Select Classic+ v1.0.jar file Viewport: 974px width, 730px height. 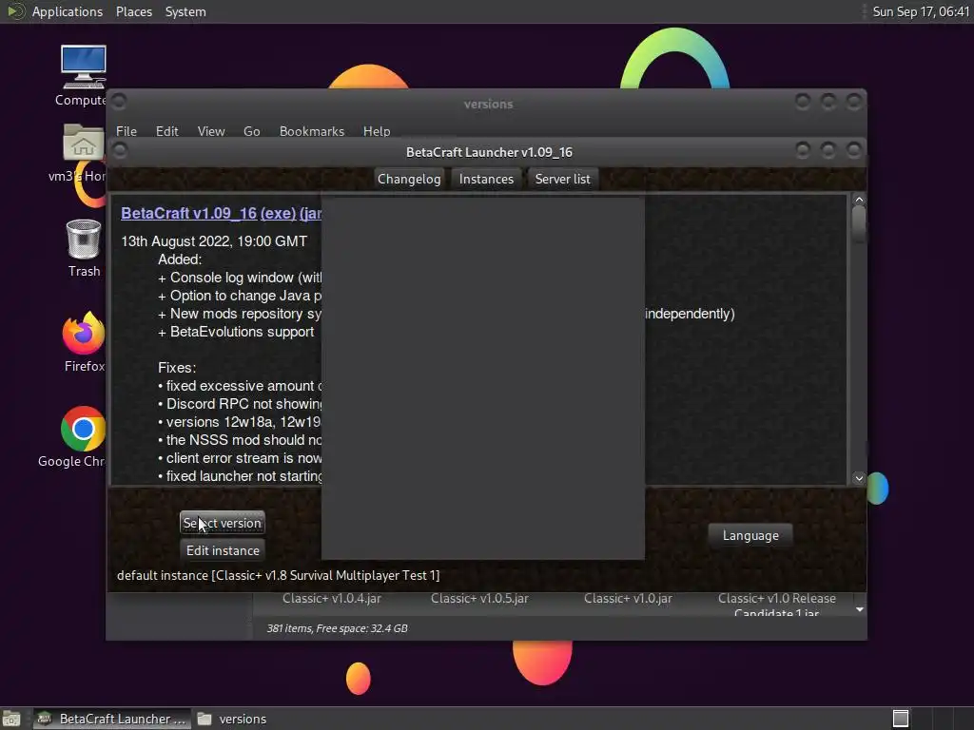pos(628,599)
